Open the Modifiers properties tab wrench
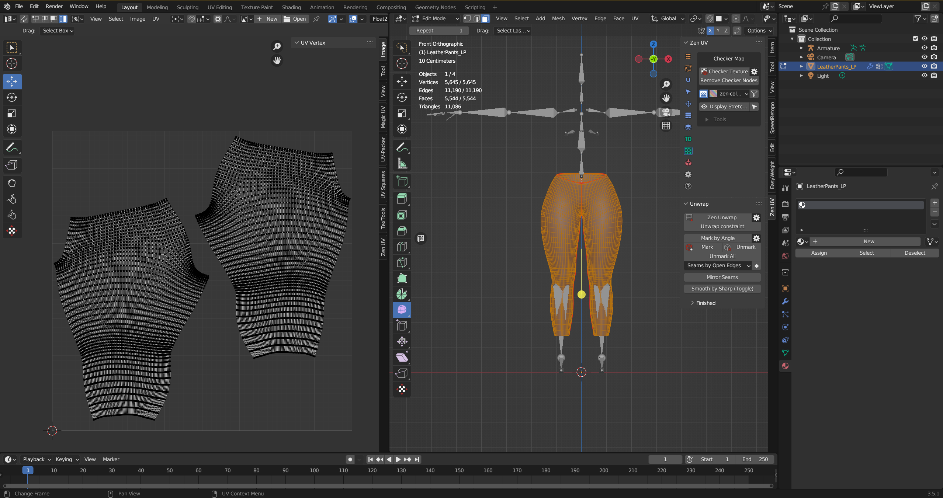The width and height of the screenshot is (943, 498). (785, 302)
